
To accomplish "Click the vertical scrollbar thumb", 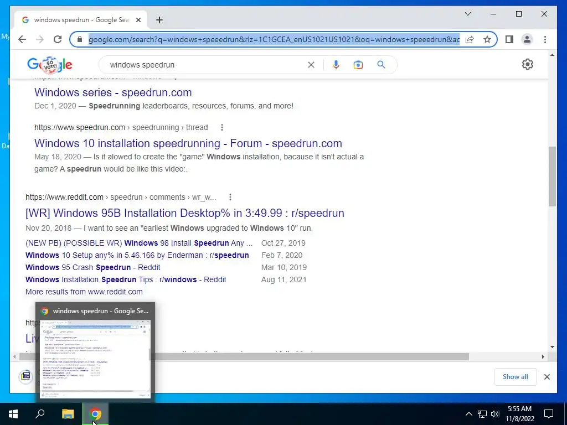I will [x=552, y=177].
